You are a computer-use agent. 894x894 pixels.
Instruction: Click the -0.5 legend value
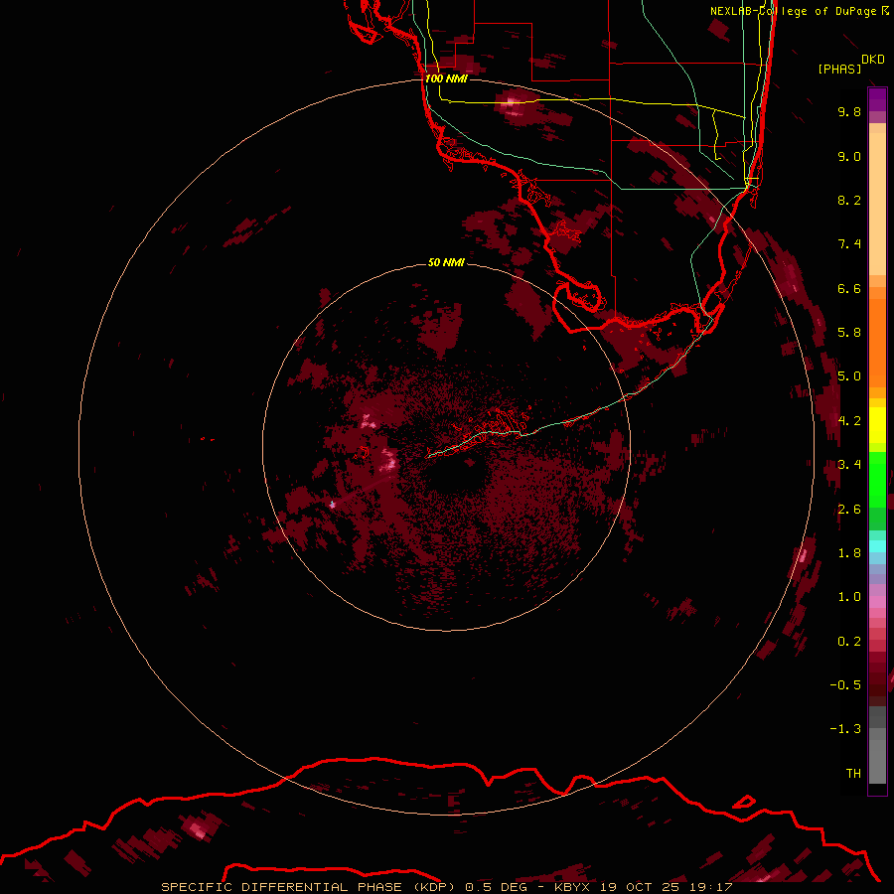click(x=845, y=685)
